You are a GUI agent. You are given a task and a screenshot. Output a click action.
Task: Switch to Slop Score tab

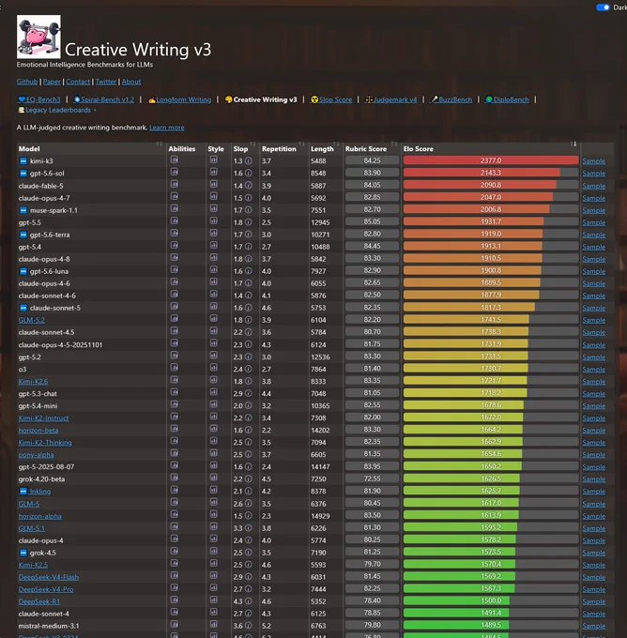[331, 99]
